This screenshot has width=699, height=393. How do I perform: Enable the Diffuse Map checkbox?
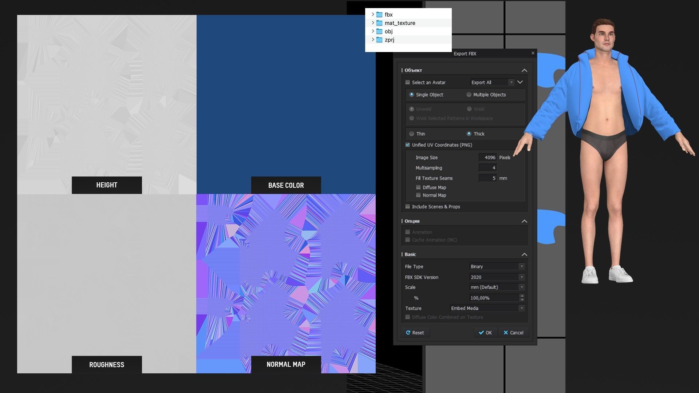point(418,187)
